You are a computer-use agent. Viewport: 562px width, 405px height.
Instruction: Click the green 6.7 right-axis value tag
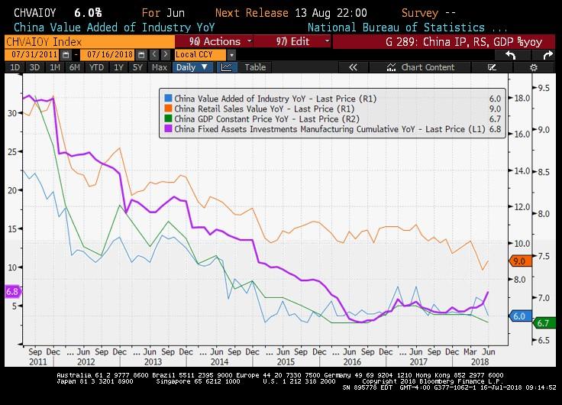click(x=544, y=323)
